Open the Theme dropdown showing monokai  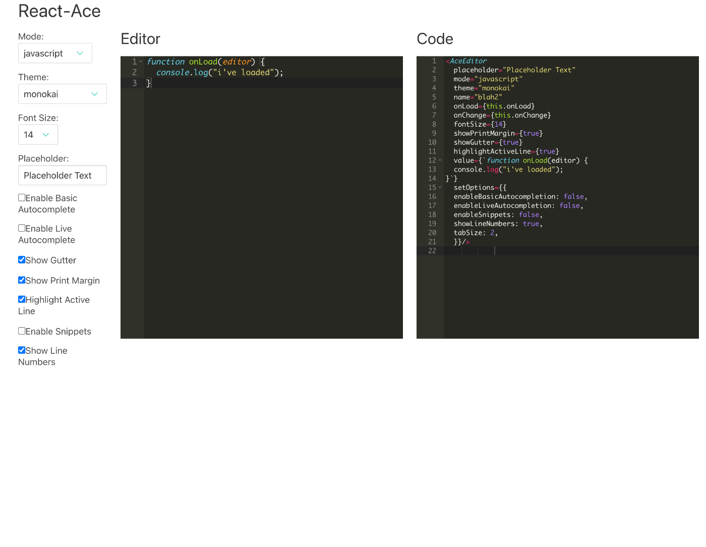[63, 94]
